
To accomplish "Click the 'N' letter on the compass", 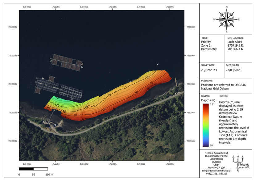I will (x=227, y=7).
